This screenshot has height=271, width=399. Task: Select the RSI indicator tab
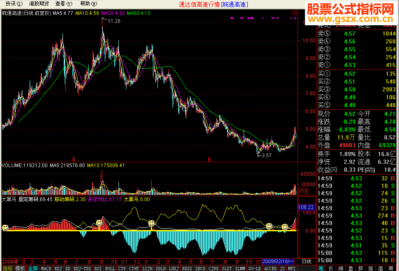98,268
